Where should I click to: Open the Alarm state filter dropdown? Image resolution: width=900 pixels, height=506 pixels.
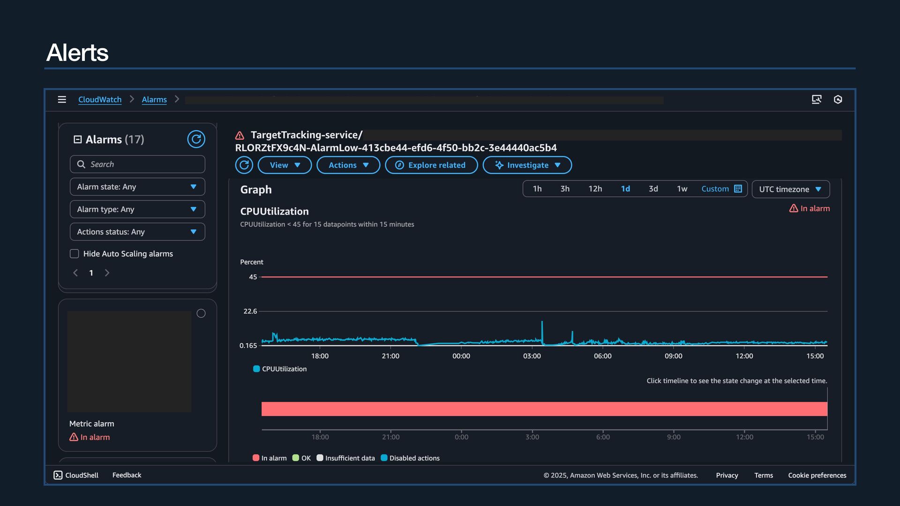[137, 186]
